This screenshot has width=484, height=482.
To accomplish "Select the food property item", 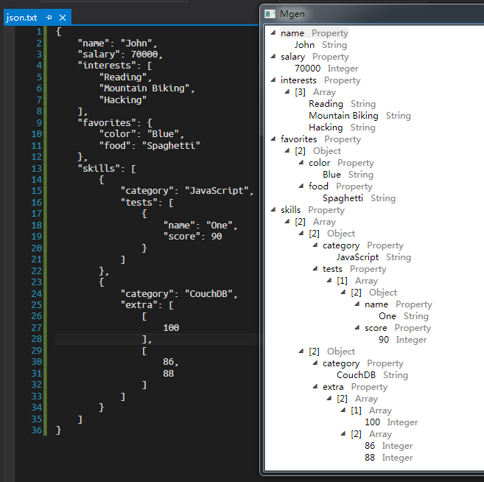I will tap(318, 186).
